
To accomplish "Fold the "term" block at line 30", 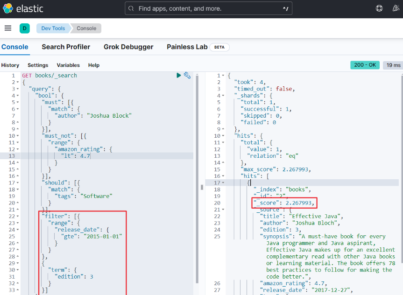I will click(18, 270).
